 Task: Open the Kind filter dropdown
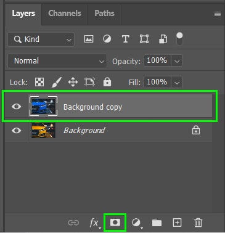pyautogui.click(x=41, y=39)
